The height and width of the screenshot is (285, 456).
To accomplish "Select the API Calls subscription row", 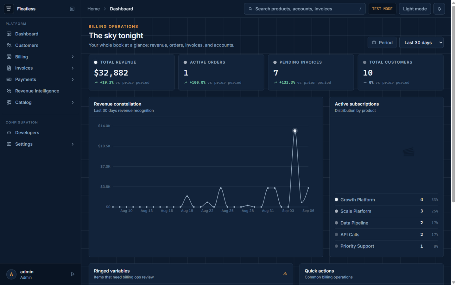I will pyautogui.click(x=386, y=235).
